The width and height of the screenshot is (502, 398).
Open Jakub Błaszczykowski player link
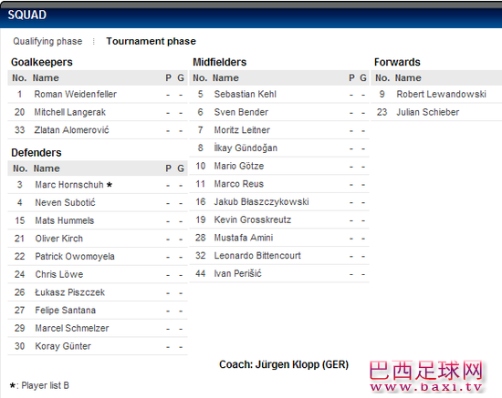(261, 201)
